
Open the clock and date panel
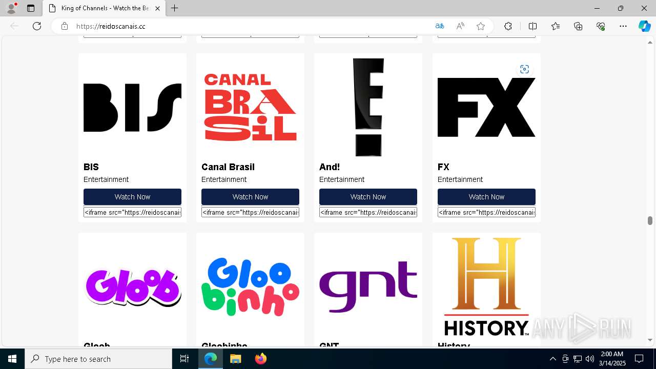point(612,359)
